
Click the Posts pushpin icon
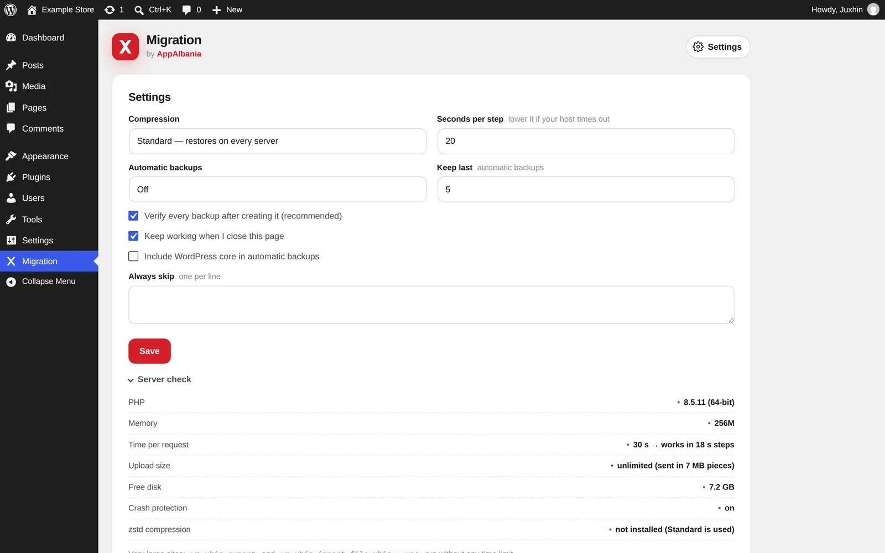(x=11, y=65)
